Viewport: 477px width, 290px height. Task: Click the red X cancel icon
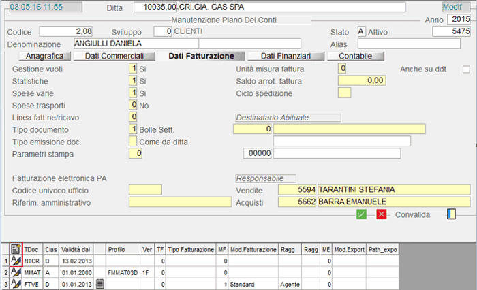click(382, 214)
